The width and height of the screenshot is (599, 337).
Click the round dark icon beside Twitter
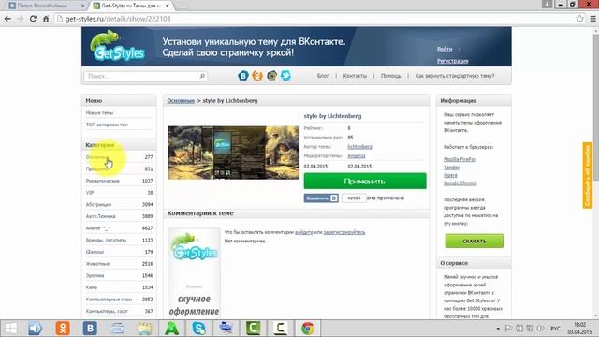click(x=271, y=76)
